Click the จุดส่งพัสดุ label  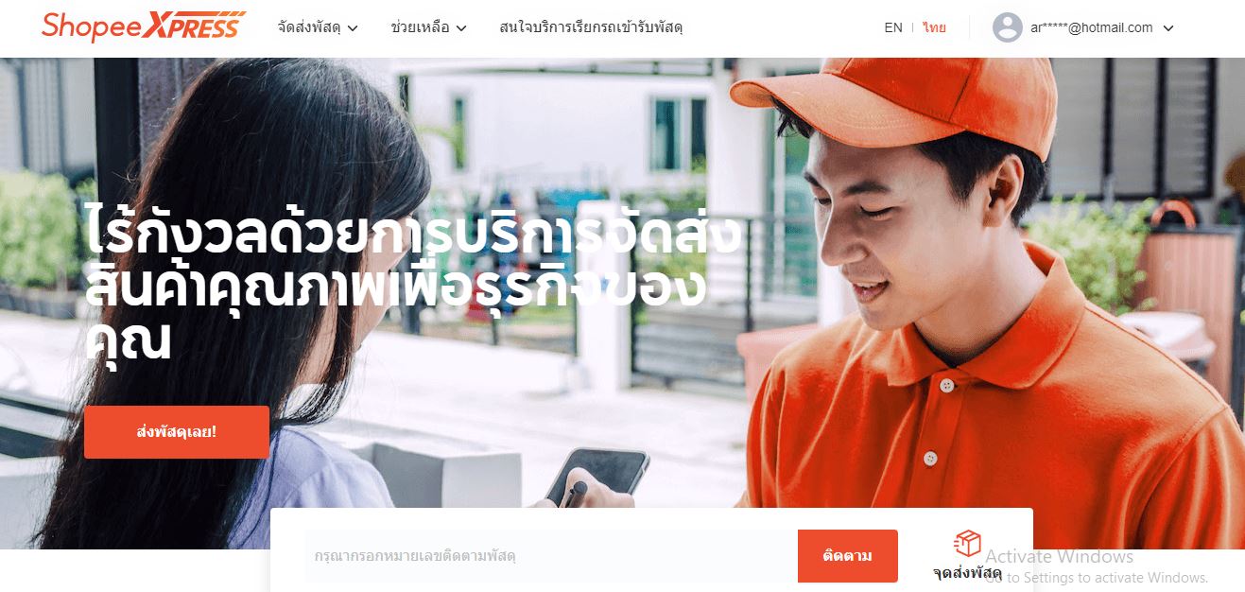(967, 573)
